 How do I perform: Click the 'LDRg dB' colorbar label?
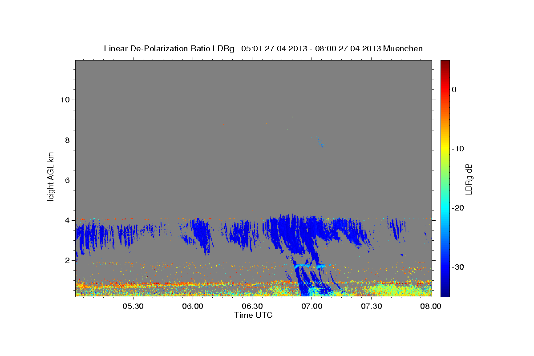coord(469,179)
